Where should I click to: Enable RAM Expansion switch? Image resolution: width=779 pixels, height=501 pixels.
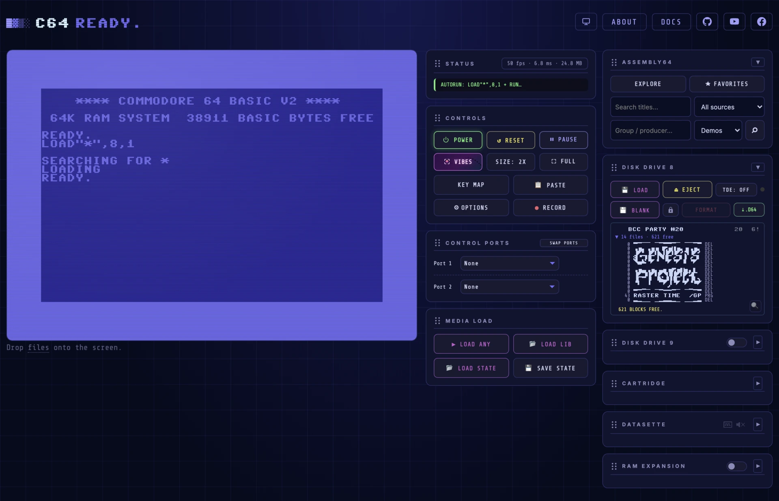[x=736, y=467]
